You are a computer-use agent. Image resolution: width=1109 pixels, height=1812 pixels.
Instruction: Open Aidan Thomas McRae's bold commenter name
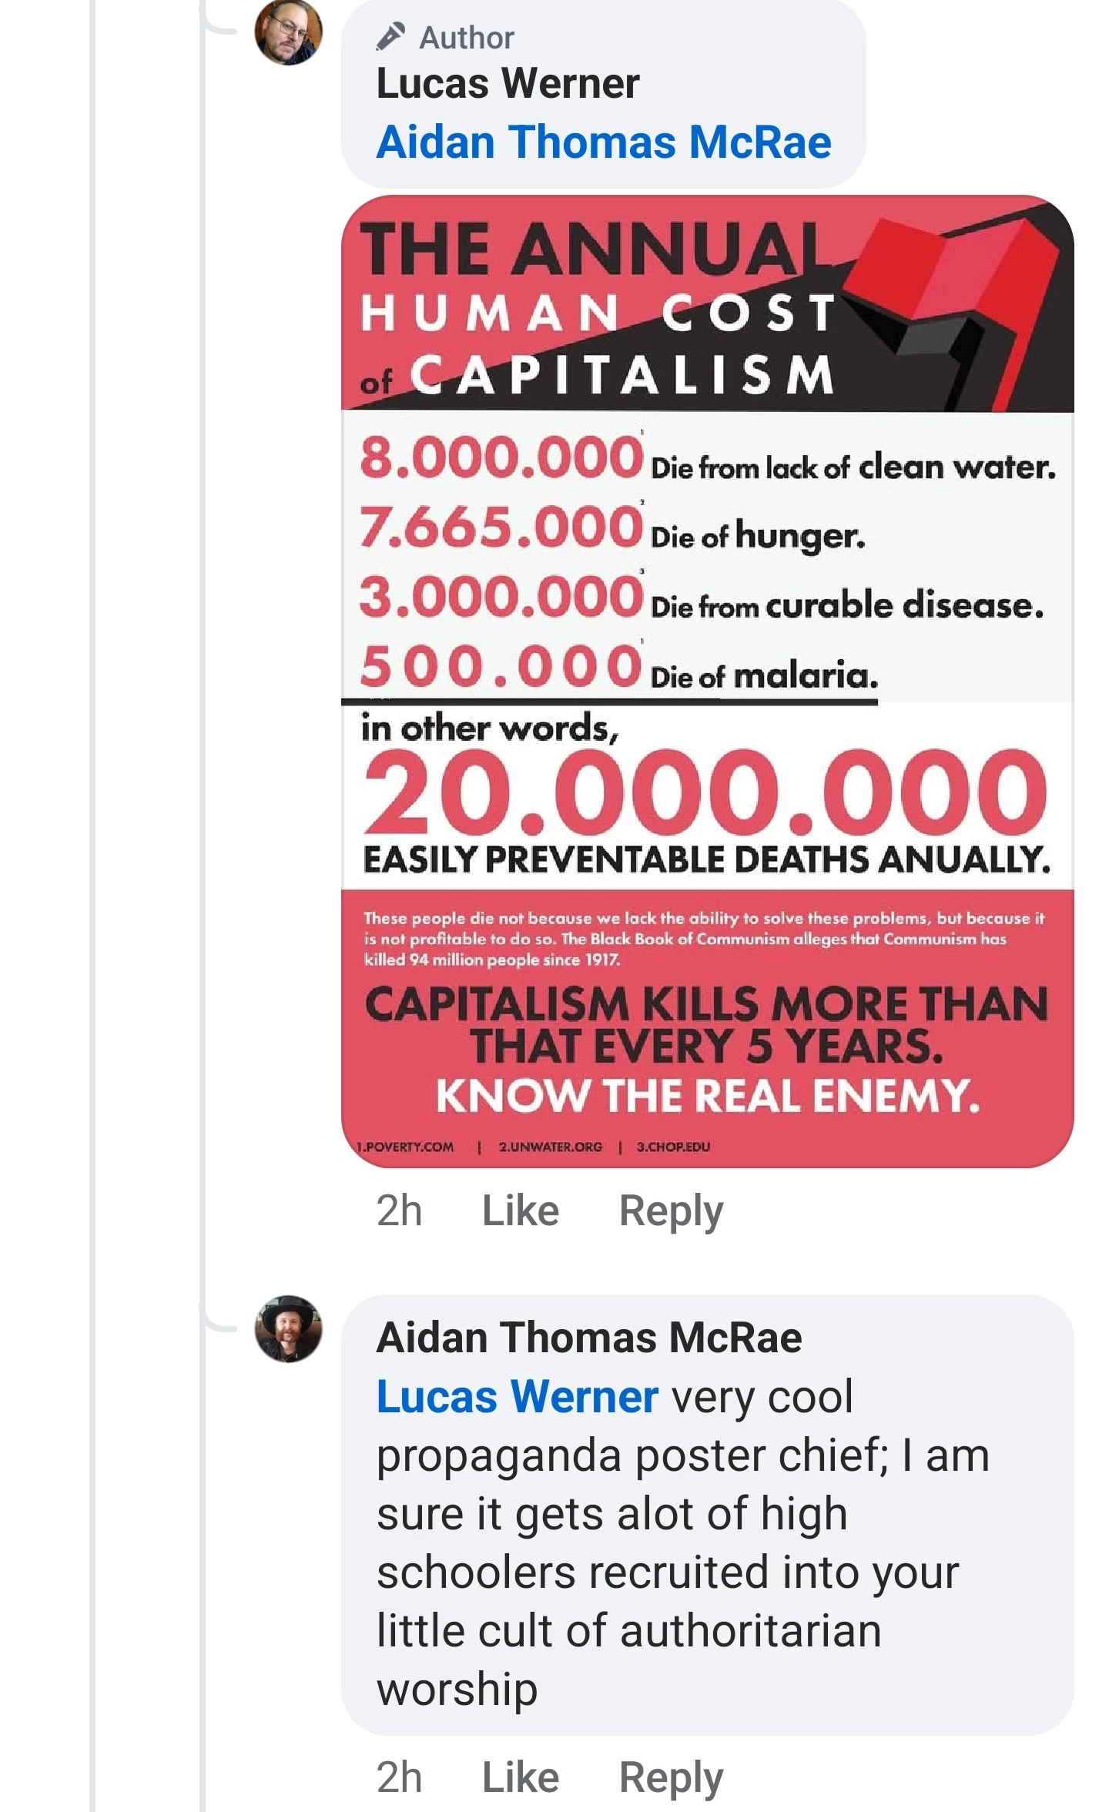click(x=589, y=1338)
